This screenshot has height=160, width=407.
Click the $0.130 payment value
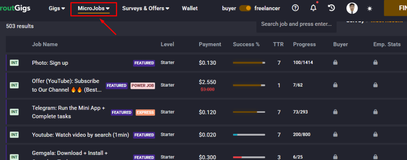[207, 63]
